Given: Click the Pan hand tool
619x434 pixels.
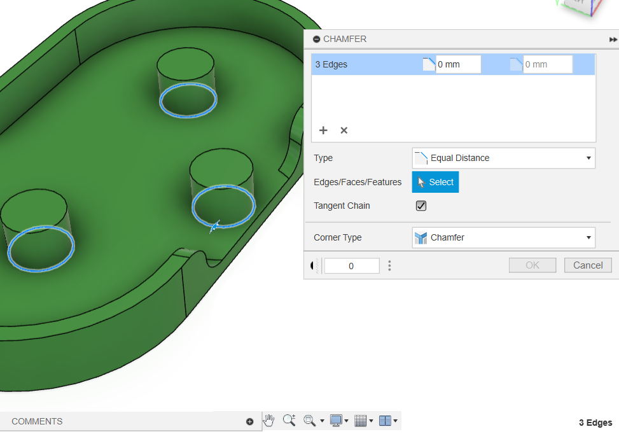Looking at the screenshot, I should (x=269, y=420).
